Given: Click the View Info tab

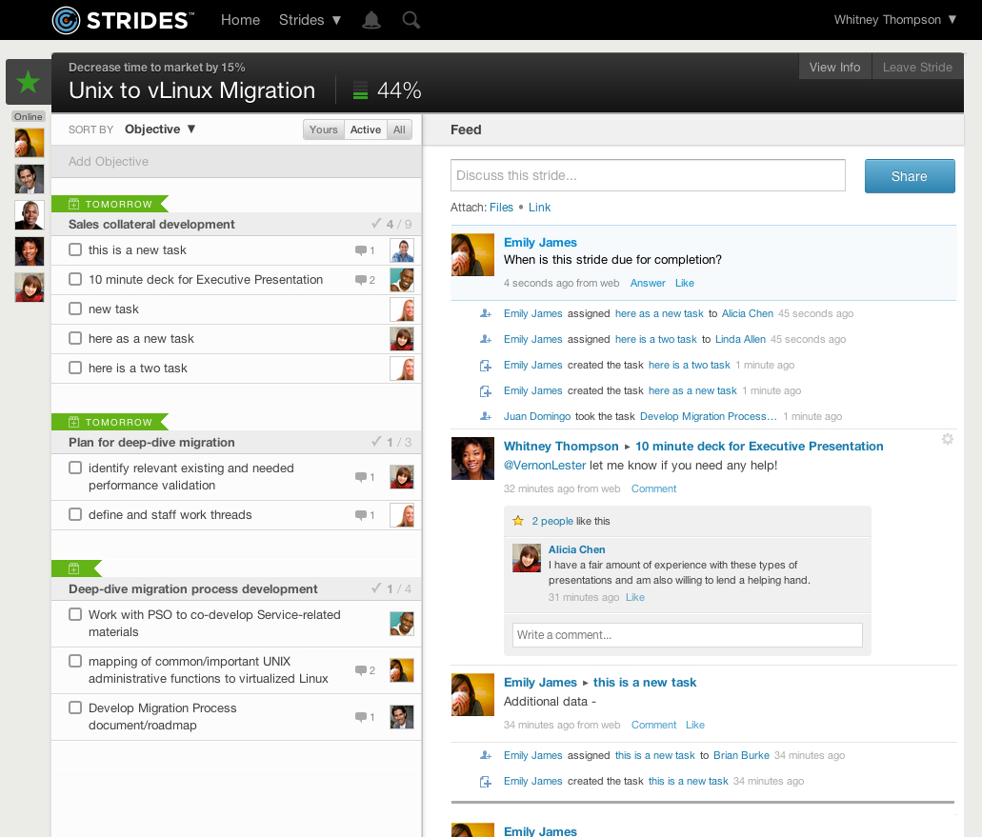Looking at the screenshot, I should click(x=834, y=67).
